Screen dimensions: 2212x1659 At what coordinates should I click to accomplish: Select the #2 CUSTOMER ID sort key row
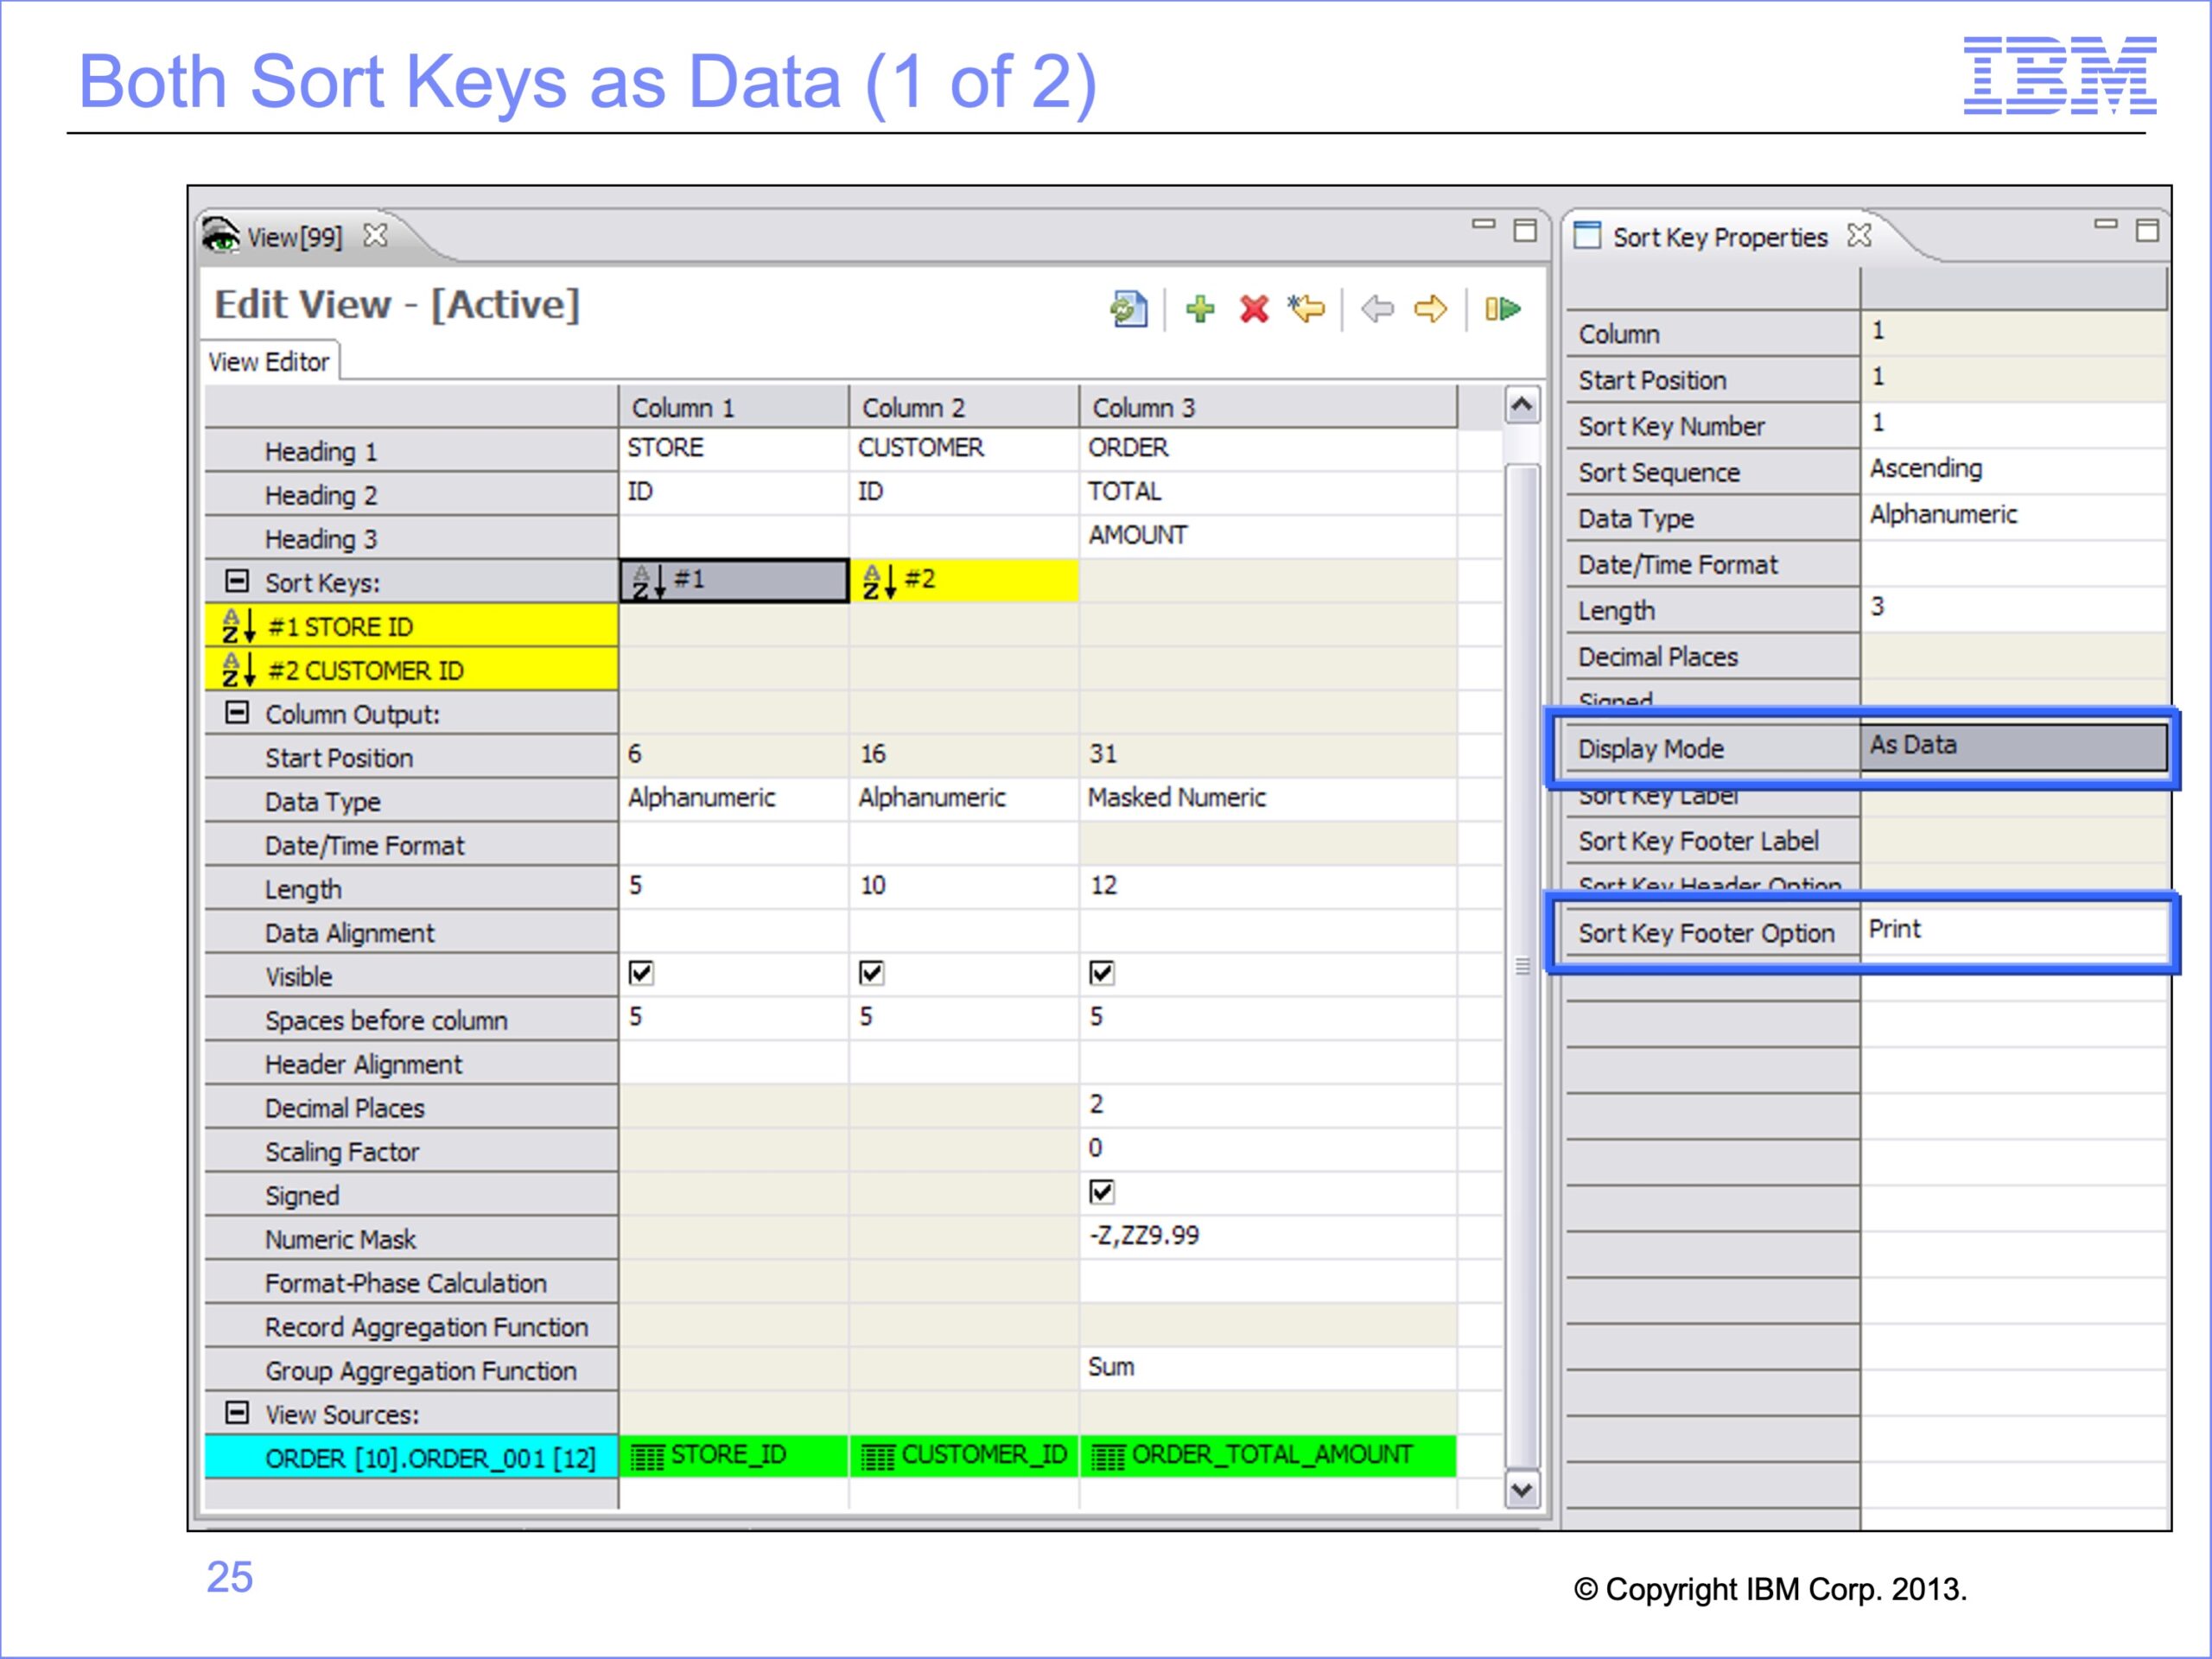(x=411, y=670)
